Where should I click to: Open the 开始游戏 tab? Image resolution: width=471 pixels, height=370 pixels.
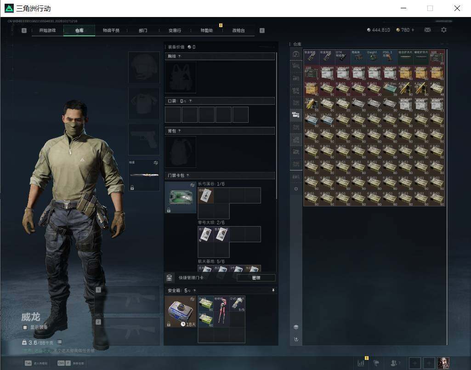[47, 30]
